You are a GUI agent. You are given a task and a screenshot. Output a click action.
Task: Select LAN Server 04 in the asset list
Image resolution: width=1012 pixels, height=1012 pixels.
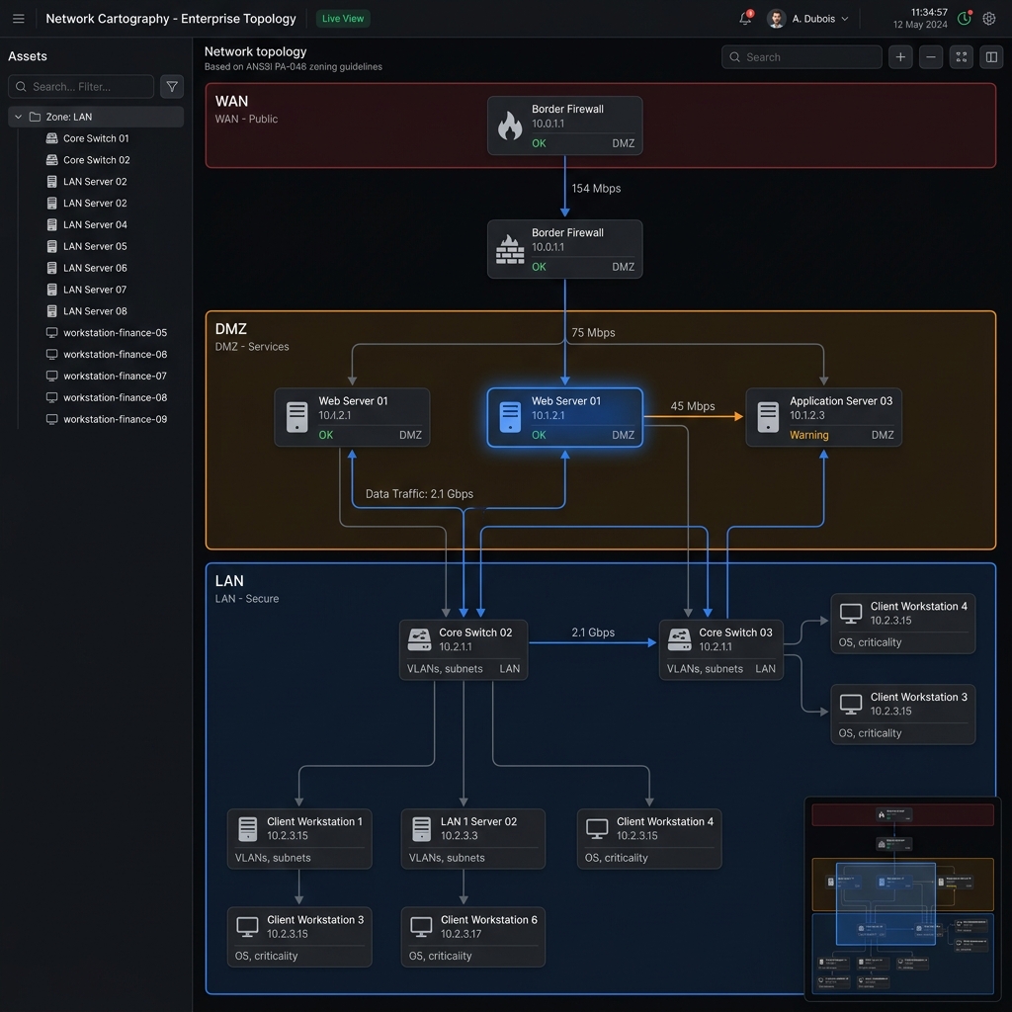[x=95, y=224]
